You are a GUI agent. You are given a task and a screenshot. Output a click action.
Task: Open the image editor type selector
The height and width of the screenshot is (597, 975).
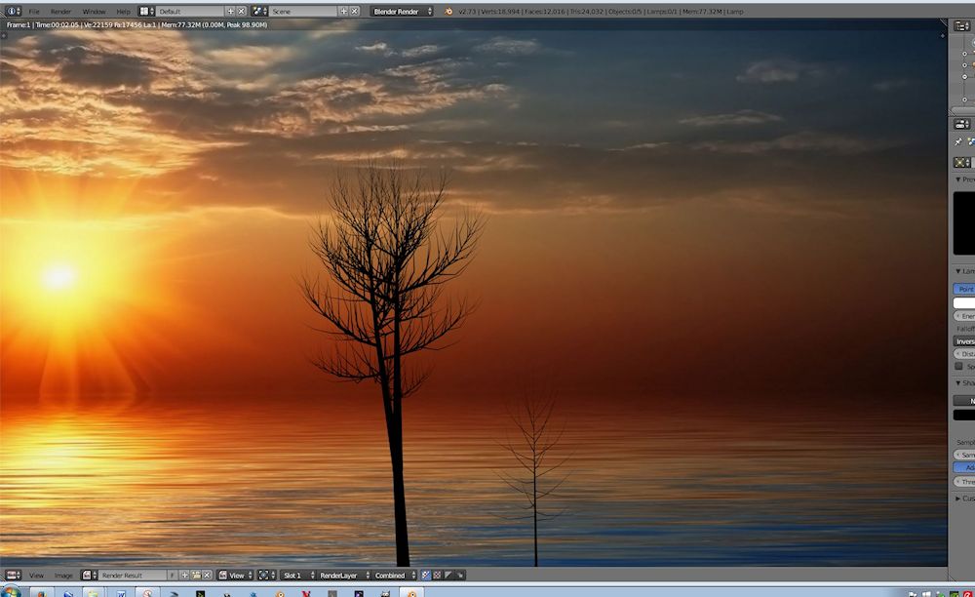13,576
